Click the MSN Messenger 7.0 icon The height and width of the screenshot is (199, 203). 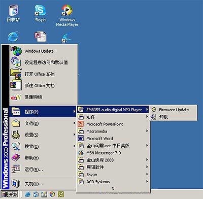point(81,153)
